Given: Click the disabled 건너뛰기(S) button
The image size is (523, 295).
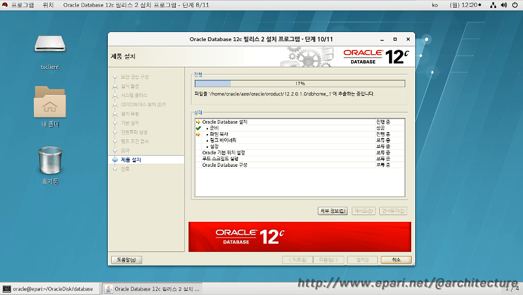Looking at the screenshot, I should point(394,211).
